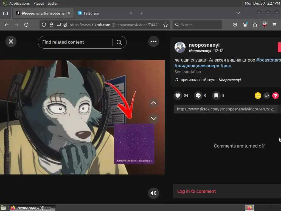
Task: Click the #рек hashtag
Action: 226,66
